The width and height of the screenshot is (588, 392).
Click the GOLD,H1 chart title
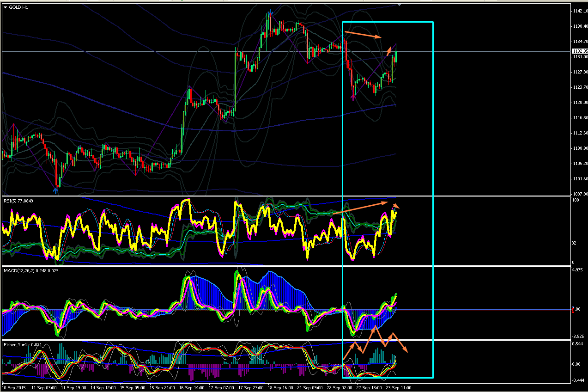click(18, 7)
